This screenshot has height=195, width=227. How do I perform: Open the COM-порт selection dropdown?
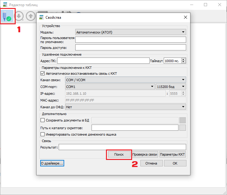pos(110,87)
